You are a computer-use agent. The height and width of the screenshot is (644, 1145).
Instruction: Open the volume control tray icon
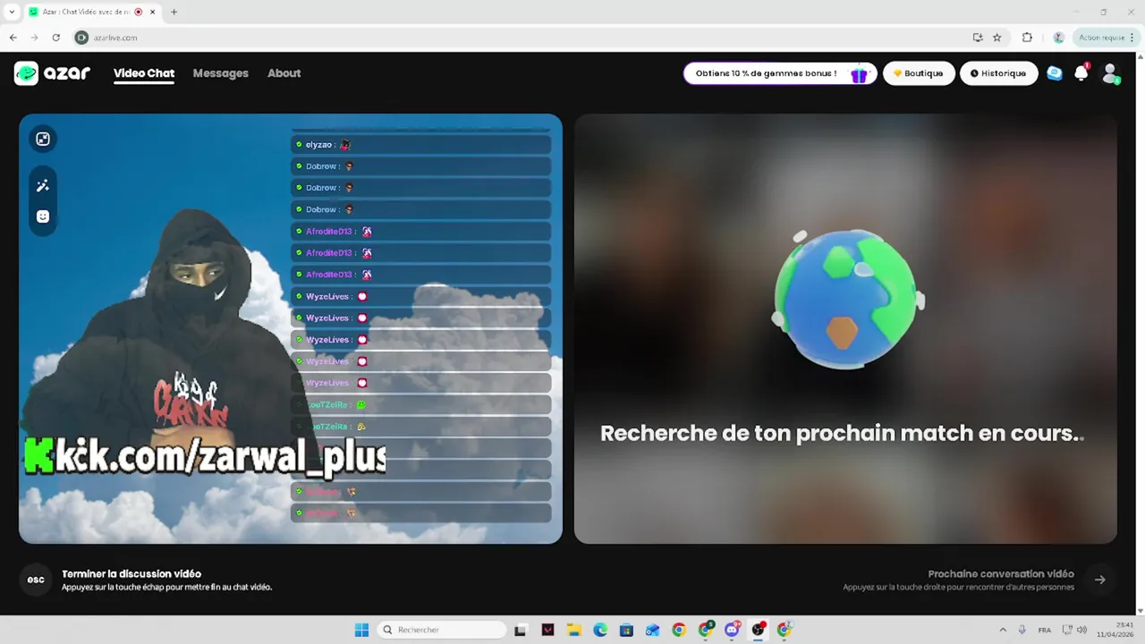coord(1082,630)
